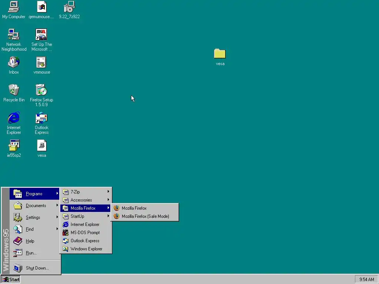Click the Run icon in Start menu
Image resolution: width=379 pixels, height=284 pixels.
[x=18, y=253]
